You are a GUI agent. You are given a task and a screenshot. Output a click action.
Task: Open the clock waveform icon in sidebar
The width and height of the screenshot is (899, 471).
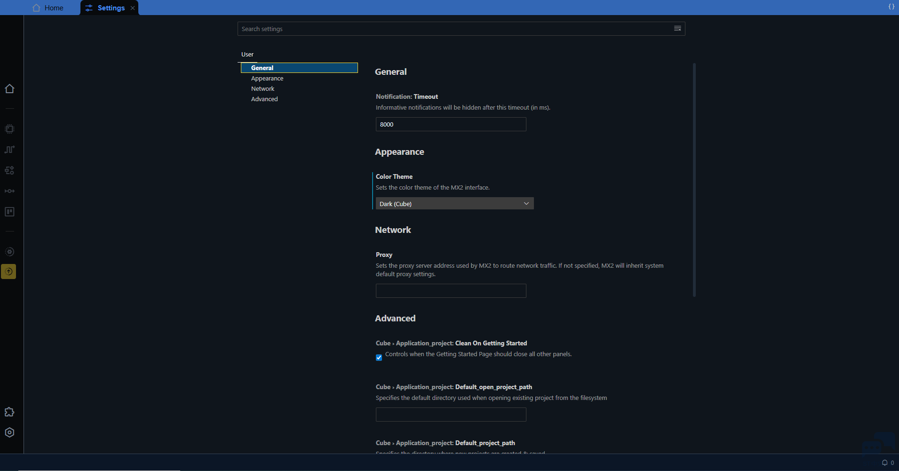pyautogui.click(x=9, y=150)
